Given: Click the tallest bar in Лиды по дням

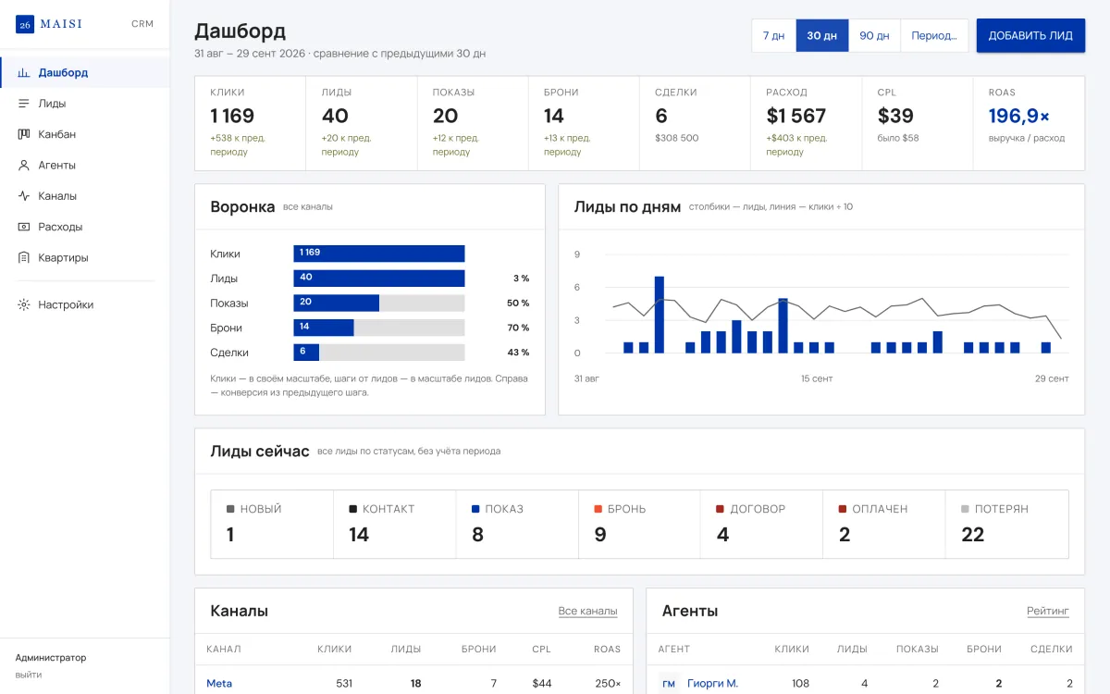Looking at the screenshot, I should click(x=660, y=315).
